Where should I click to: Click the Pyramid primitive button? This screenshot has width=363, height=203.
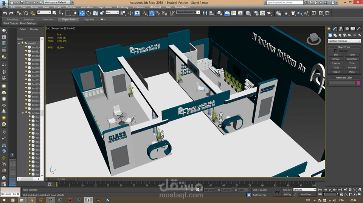pos(352,68)
